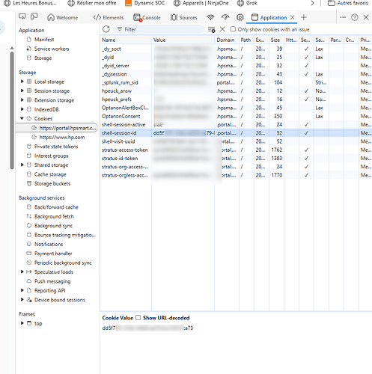Switch to the Console tab
This screenshot has height=374, width=372.
click(x=147, y=17)
